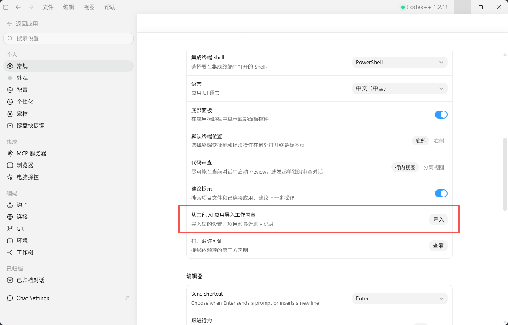Click the external arrow beside Chat Settings
The image size is (508, 325).
coord(127,298)
